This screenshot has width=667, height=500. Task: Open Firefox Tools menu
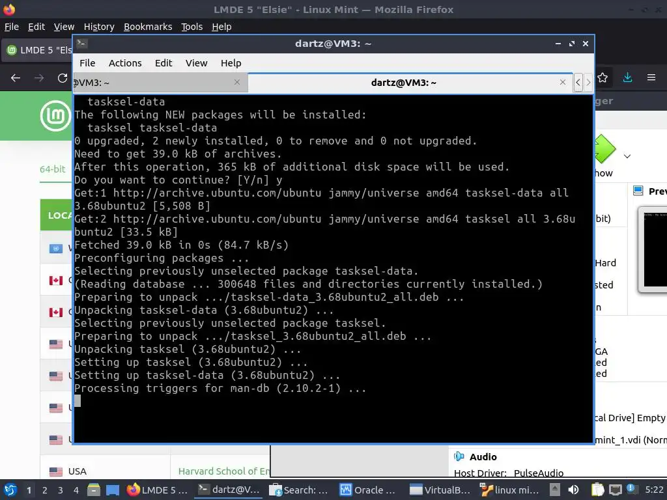point(192,27)
